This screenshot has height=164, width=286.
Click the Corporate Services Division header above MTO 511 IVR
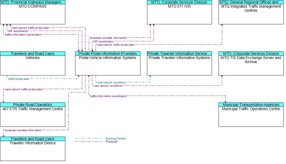[x=179, y=2]
